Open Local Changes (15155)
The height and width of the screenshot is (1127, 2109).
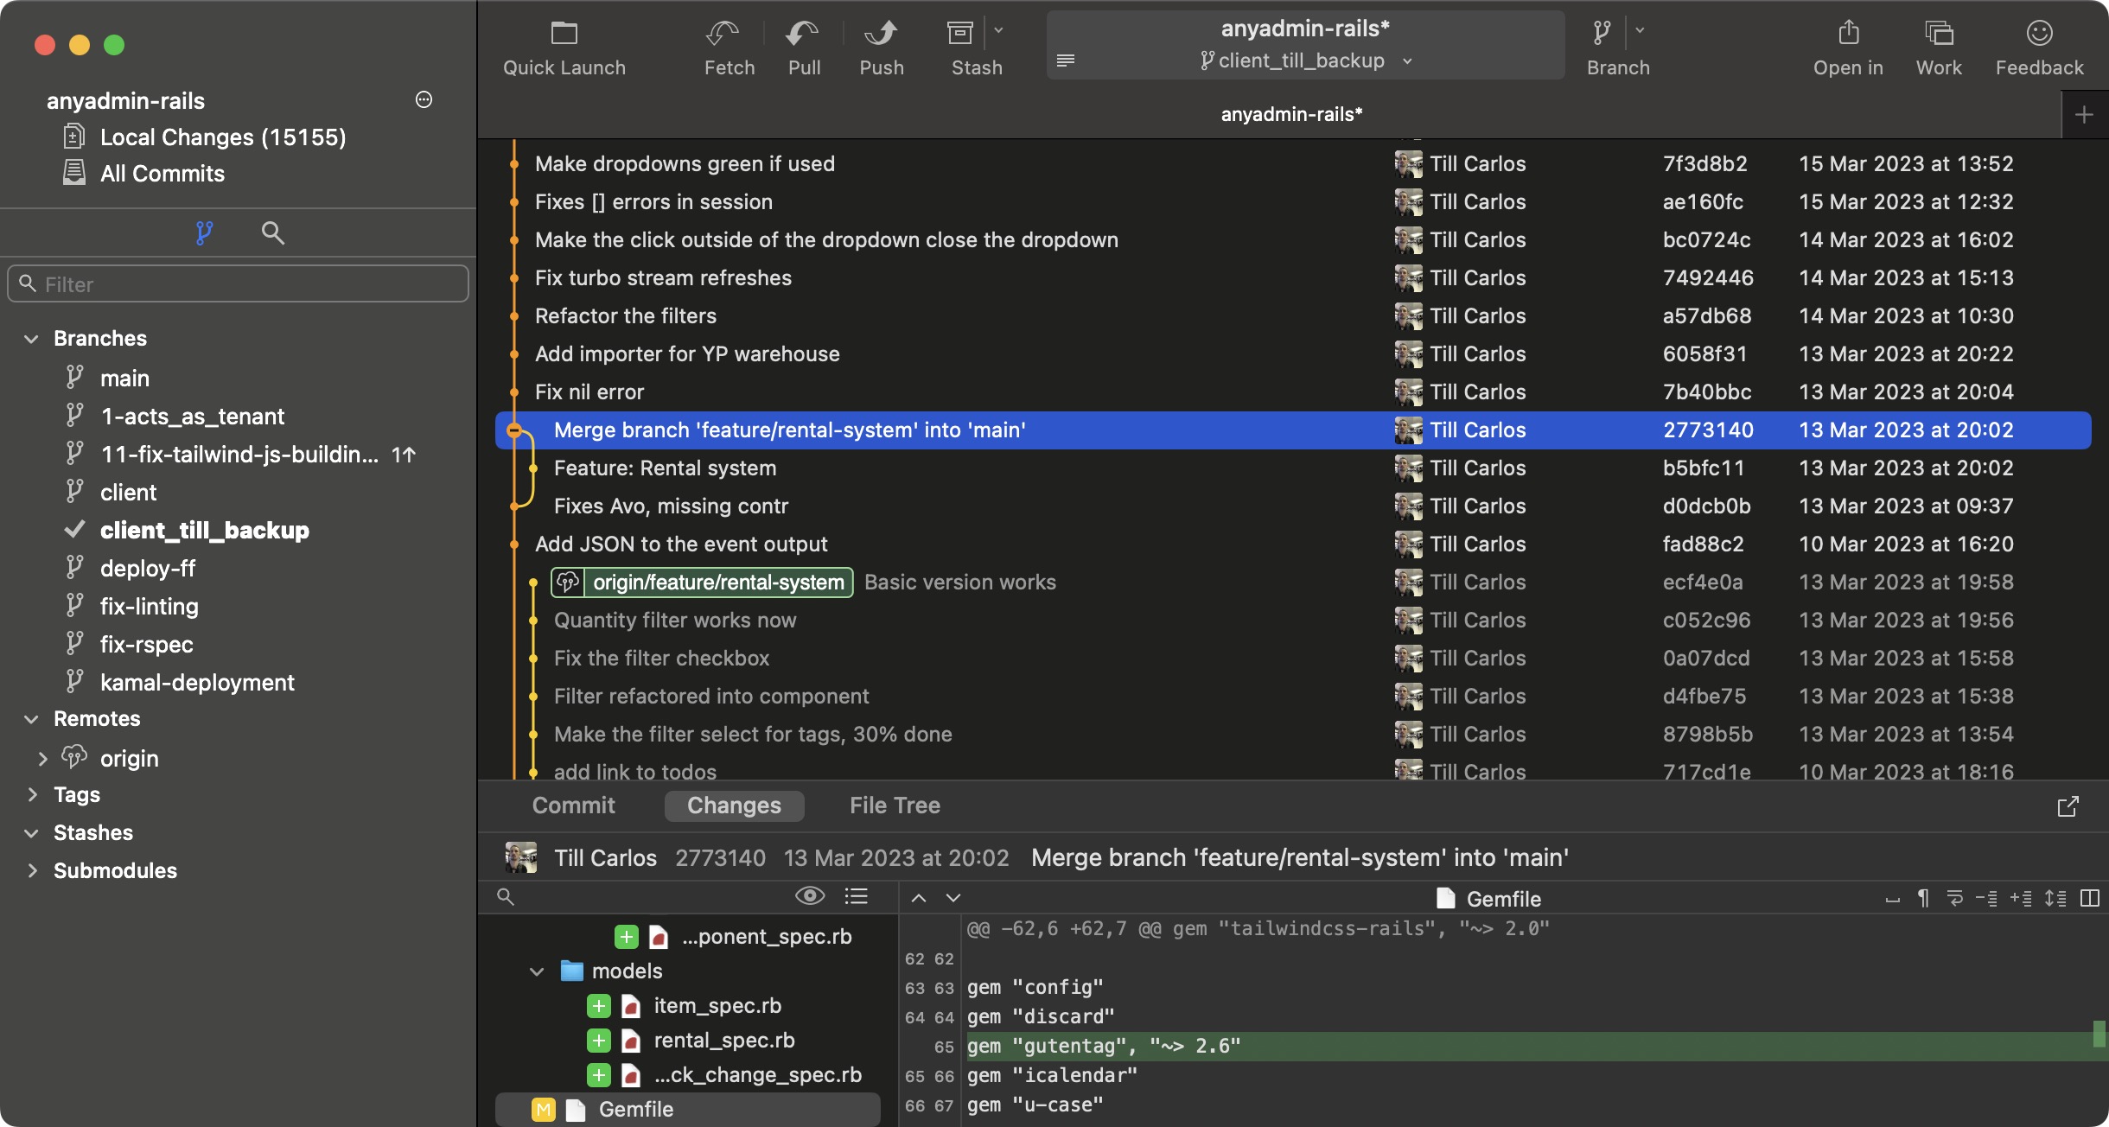click(221, 137)
